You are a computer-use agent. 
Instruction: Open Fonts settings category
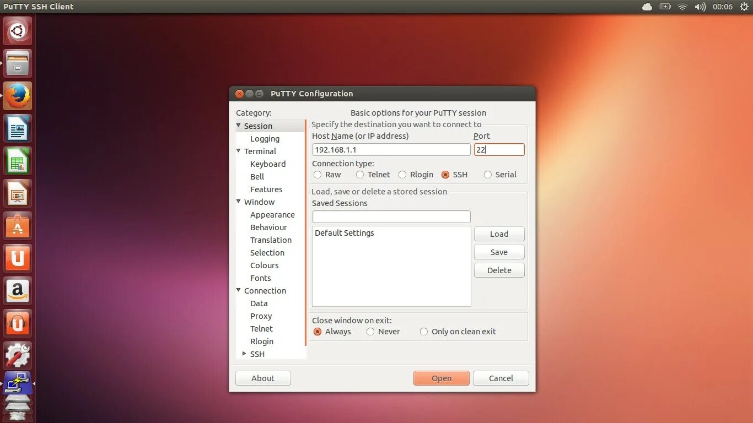click(x=260, y=278)
